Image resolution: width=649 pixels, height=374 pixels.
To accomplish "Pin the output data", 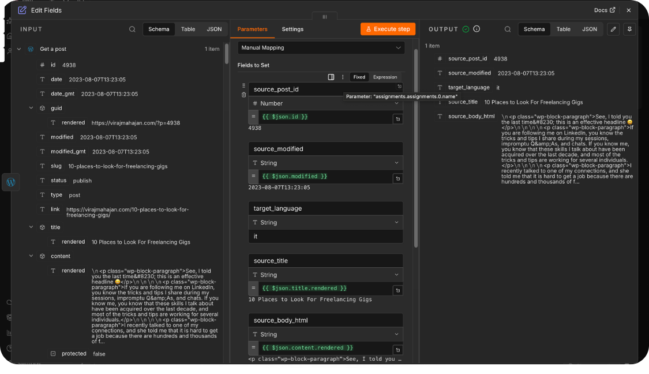I will coord(629,29).
